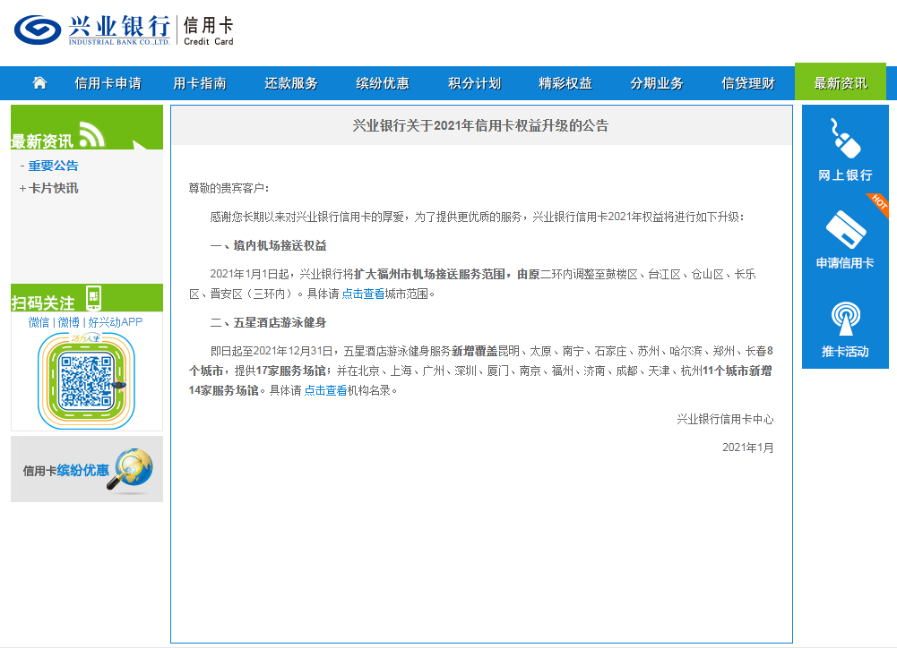Screen dimensions: 897x648
Task: Open 信贷理财 menu
Action: [x=748, y=83]
